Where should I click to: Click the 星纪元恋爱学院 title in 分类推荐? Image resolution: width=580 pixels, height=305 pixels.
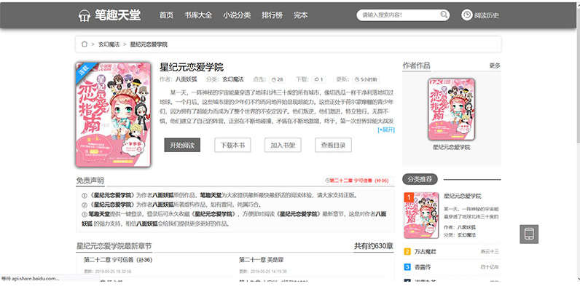click(463, 196)
